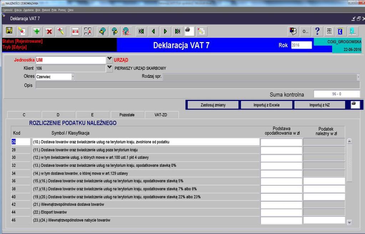Click the cyan exit door icon
The image size is (365, 234).
point(353,31)
